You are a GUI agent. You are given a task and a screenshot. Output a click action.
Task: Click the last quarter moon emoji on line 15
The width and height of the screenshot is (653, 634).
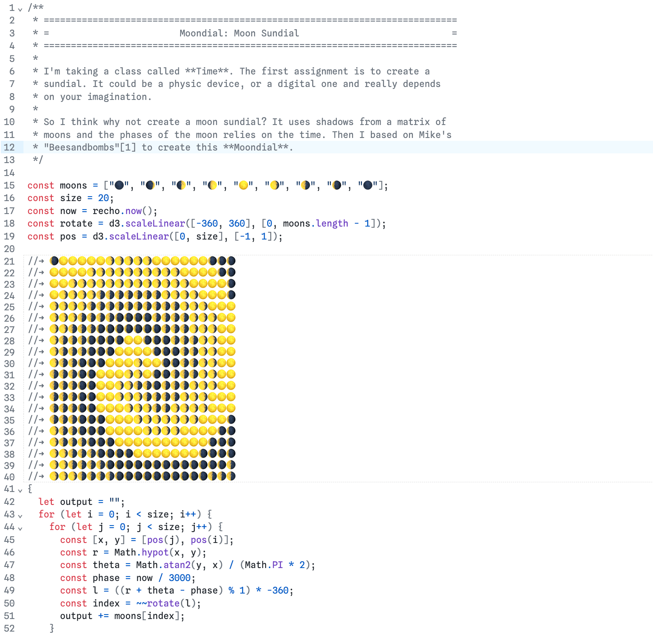[306, 185]
